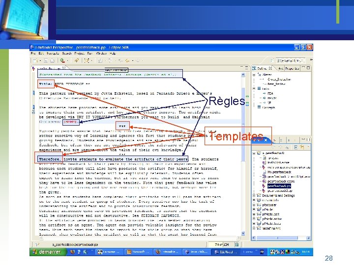This screenshot has width=354, height=265.
Task: Open the New wizard dropdown arrow
Action: click(x=40, y=61)
